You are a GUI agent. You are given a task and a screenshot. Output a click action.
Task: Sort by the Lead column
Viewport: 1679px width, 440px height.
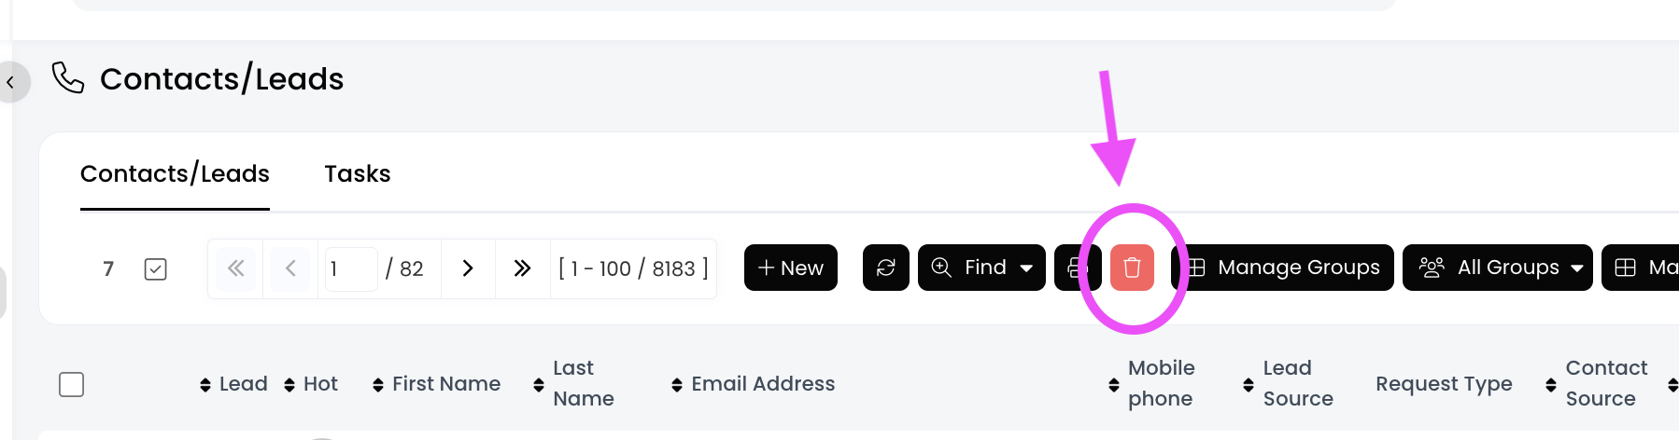(x=234, y=384)
